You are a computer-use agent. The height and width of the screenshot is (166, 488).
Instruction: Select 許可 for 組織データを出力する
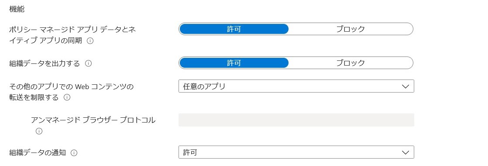tap(234, 63)
